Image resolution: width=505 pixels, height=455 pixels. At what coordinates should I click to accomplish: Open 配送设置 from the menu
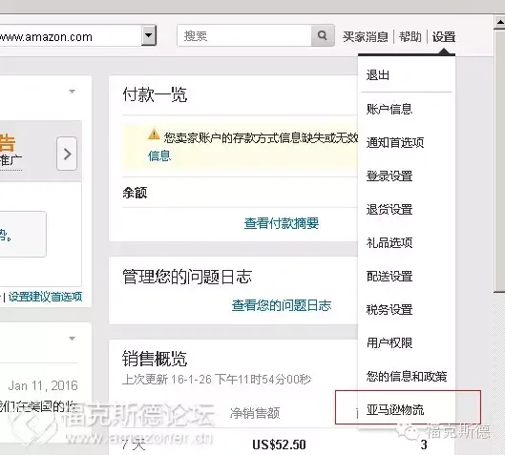[x=389, y=276]
